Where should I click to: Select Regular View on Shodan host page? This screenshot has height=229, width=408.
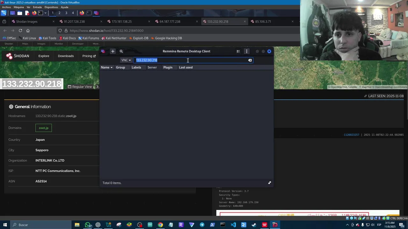80,87
